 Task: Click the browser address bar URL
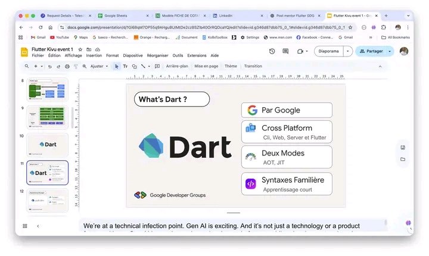point(205,27)
